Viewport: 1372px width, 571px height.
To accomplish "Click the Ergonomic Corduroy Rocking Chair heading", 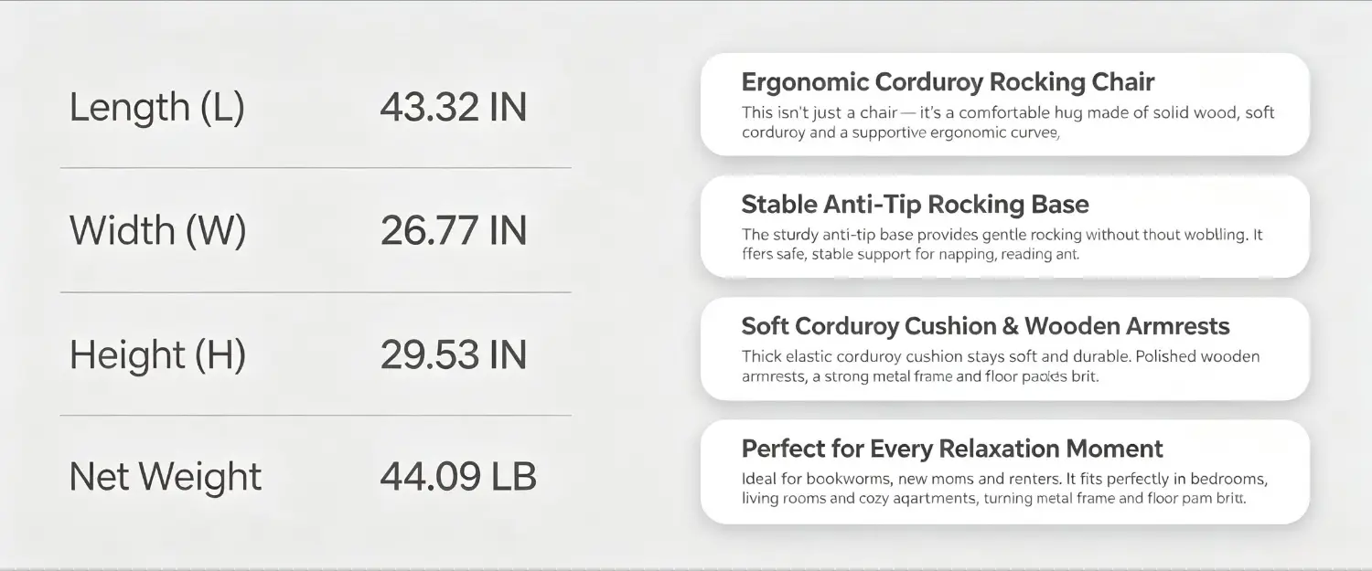I will coord(948,82).
